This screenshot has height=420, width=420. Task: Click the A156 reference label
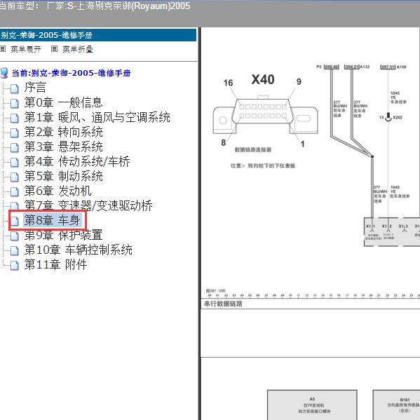coord(401,67)
